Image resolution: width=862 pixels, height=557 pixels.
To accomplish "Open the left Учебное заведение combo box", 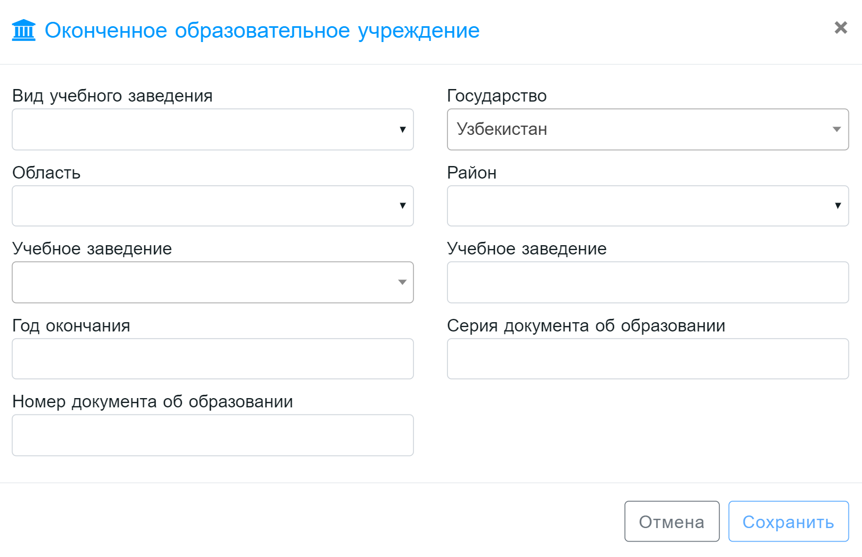I will [212, 282].
